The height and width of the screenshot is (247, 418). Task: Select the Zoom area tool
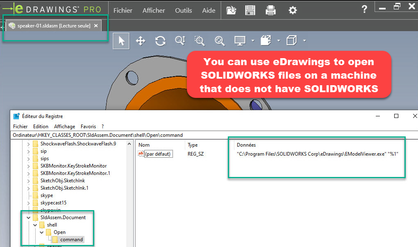coord(200,41)
